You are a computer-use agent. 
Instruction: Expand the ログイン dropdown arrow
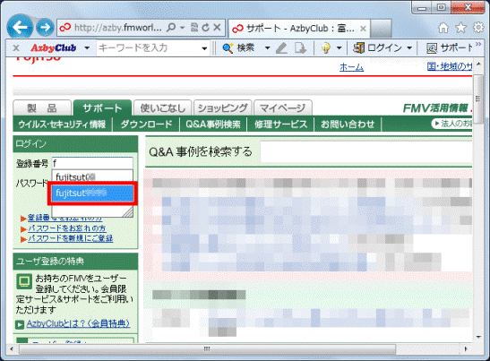[409, 48]
